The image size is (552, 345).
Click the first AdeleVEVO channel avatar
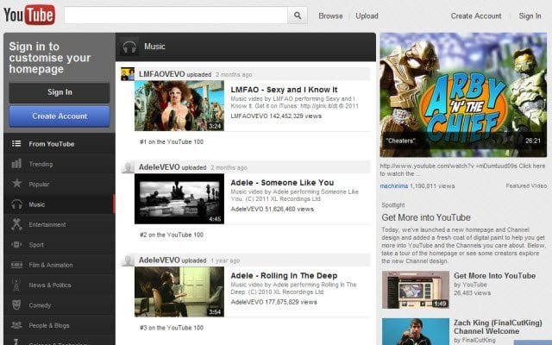(128, 167)
